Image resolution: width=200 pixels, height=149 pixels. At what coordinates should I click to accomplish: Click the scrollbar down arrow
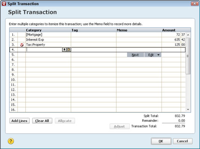188,109
